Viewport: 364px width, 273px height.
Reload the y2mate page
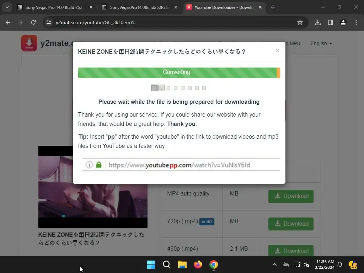pyautogui.click(x=33, y=22)
